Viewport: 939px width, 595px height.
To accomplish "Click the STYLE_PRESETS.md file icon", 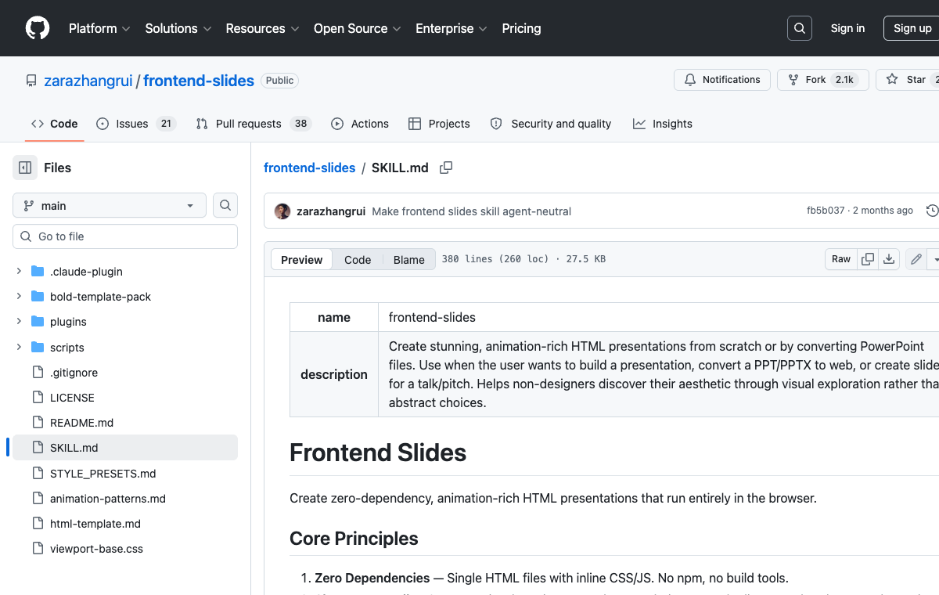I will tap(37, 473).
